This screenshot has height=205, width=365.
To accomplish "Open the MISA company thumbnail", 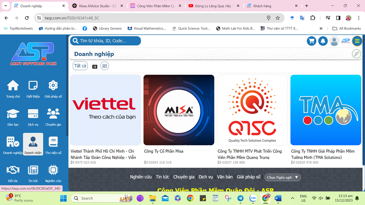I will (179, 110).
